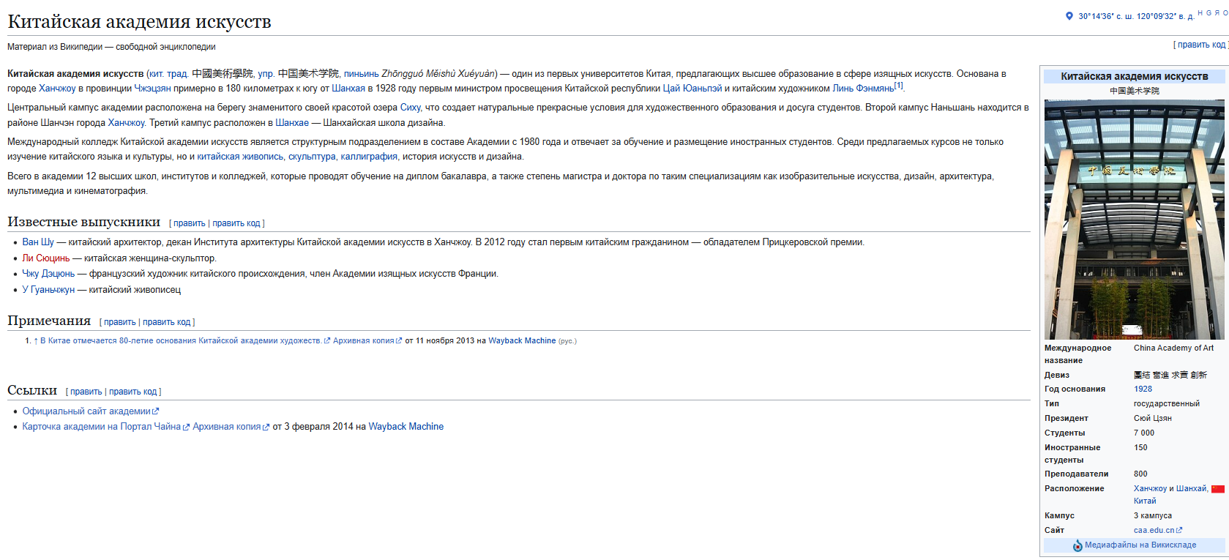The height and width of the screenshot is (560, 1229).
Task: Click the "H" map service letter by the coordinates
Action: point(1200,13)
